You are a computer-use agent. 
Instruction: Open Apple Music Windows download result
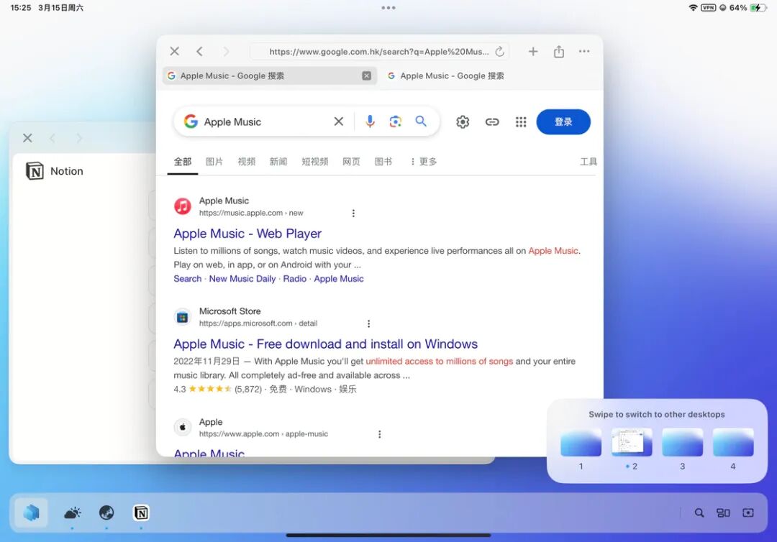pyautogui.click(x=326, y=344)
